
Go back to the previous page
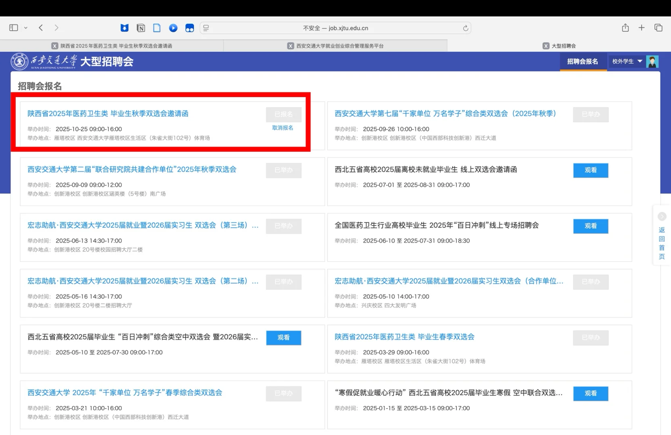41,28
